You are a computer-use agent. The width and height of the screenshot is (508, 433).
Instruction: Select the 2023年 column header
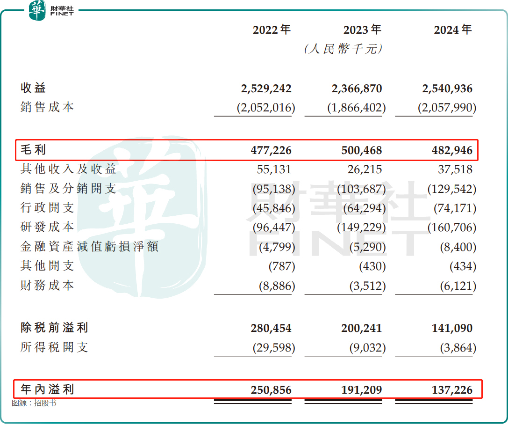(x=362, y=29)
